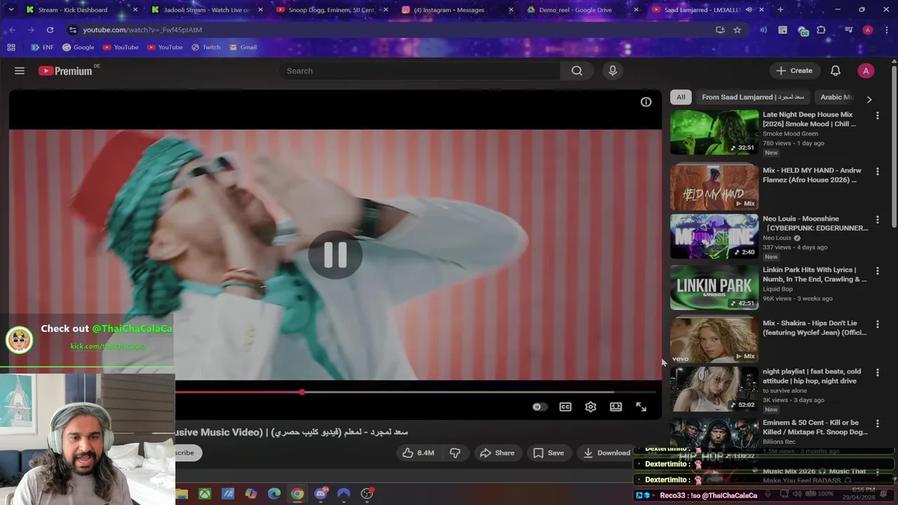898x505 pixels.
Task: Start voice search with the microphone icon
Action: point(612,71)
